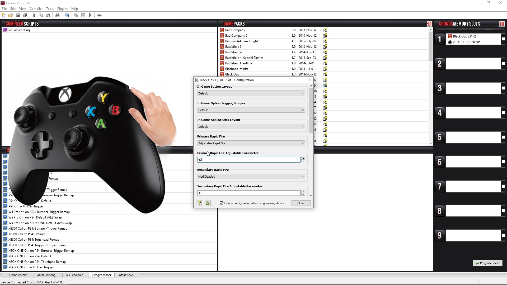
Task: Open the Plugins menu
Action: tap(62, 9)
